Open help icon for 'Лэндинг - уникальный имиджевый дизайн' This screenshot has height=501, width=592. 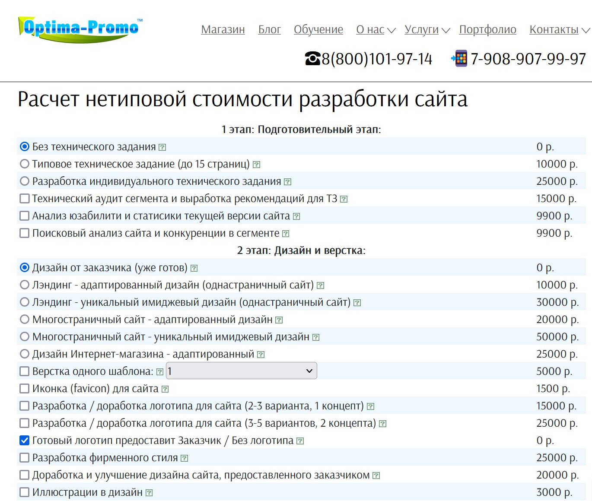coord(357,303)
